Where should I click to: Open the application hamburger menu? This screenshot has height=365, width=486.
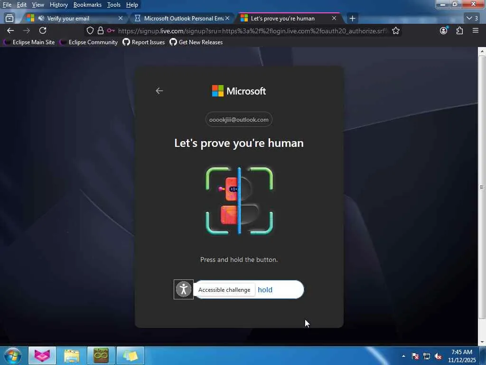coord(476,30)
